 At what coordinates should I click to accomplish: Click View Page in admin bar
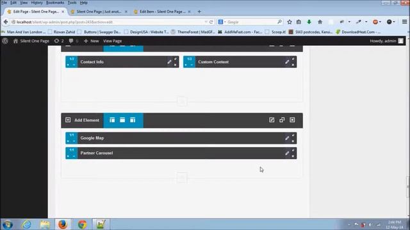113,41
